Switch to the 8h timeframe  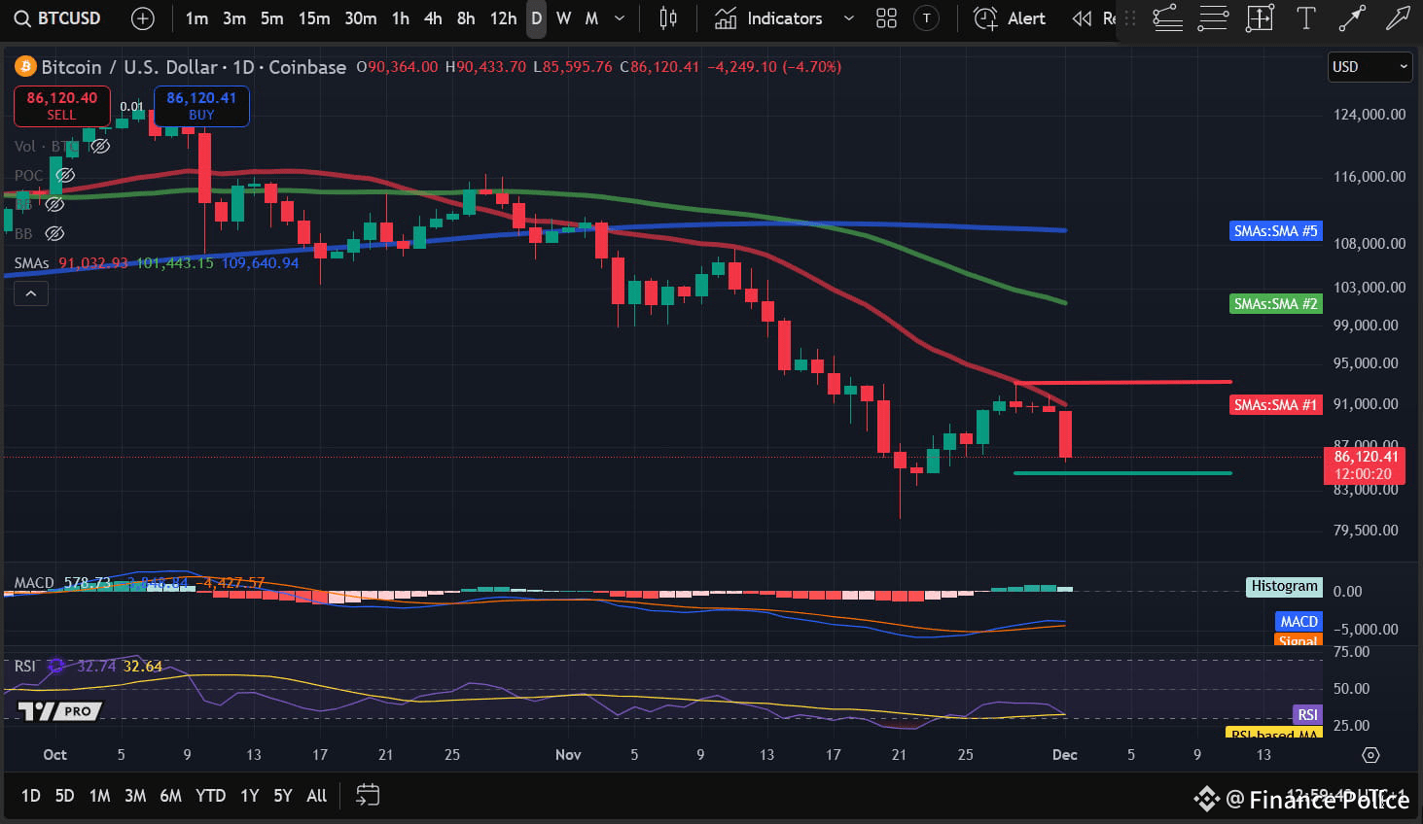466,18
